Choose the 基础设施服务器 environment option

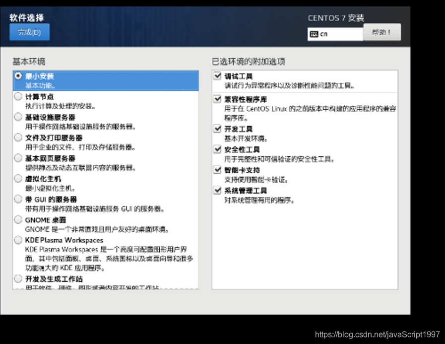[18, 117]
